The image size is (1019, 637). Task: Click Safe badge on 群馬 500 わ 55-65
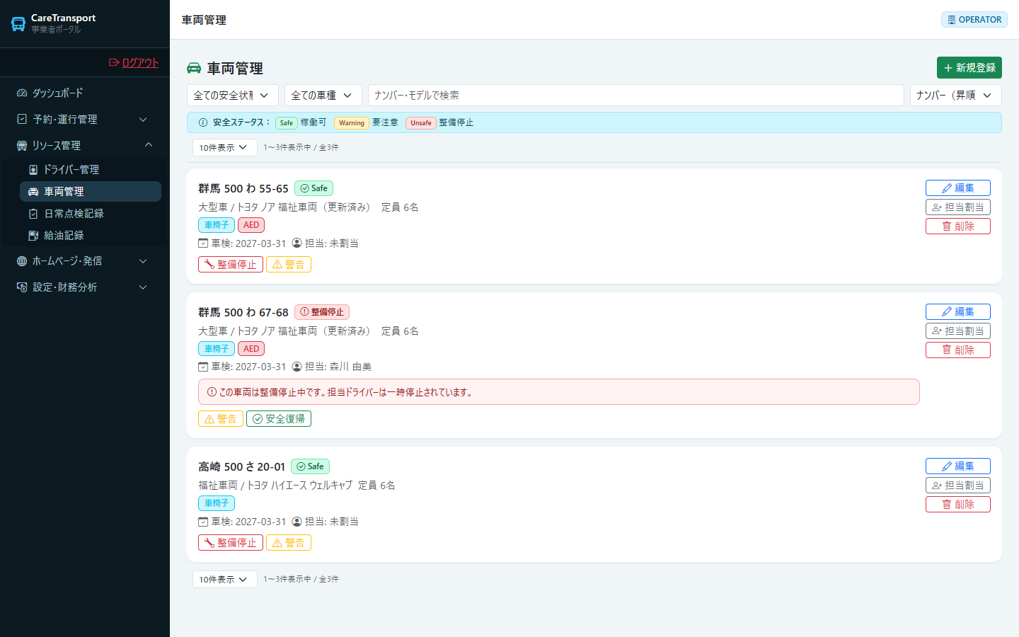[313, 188]
